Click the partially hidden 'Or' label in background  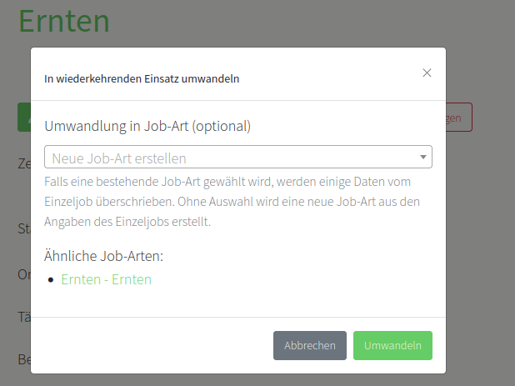tap(24, 273)
